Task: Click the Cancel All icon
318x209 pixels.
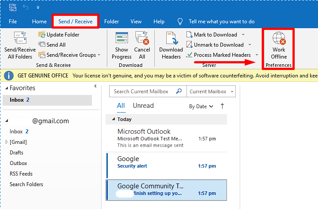Action: click(142, 37)
